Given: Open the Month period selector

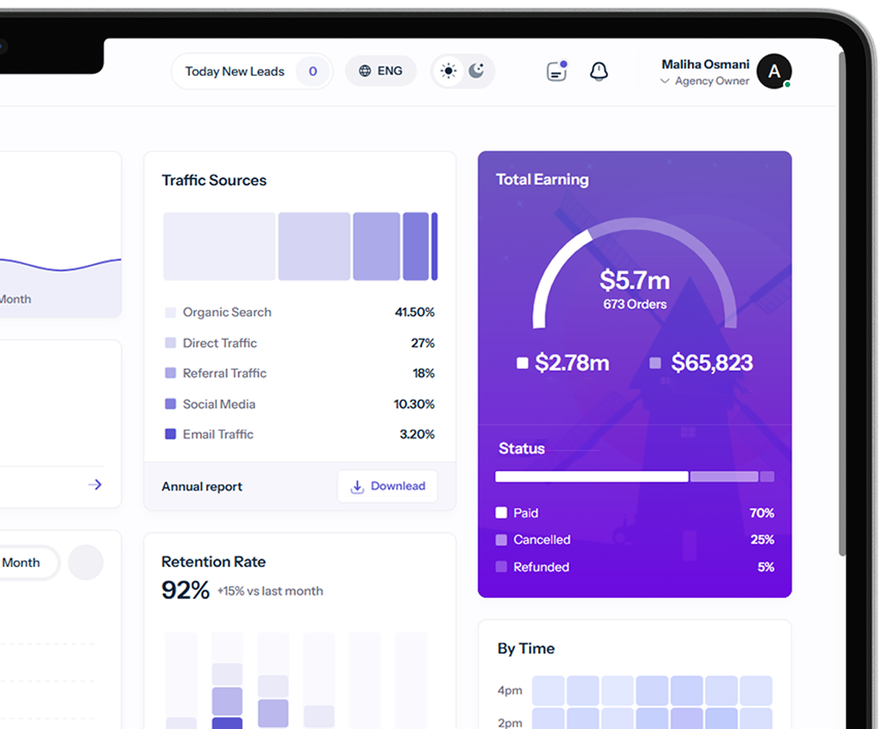Looking at the screenshot, I should point(23,563).
